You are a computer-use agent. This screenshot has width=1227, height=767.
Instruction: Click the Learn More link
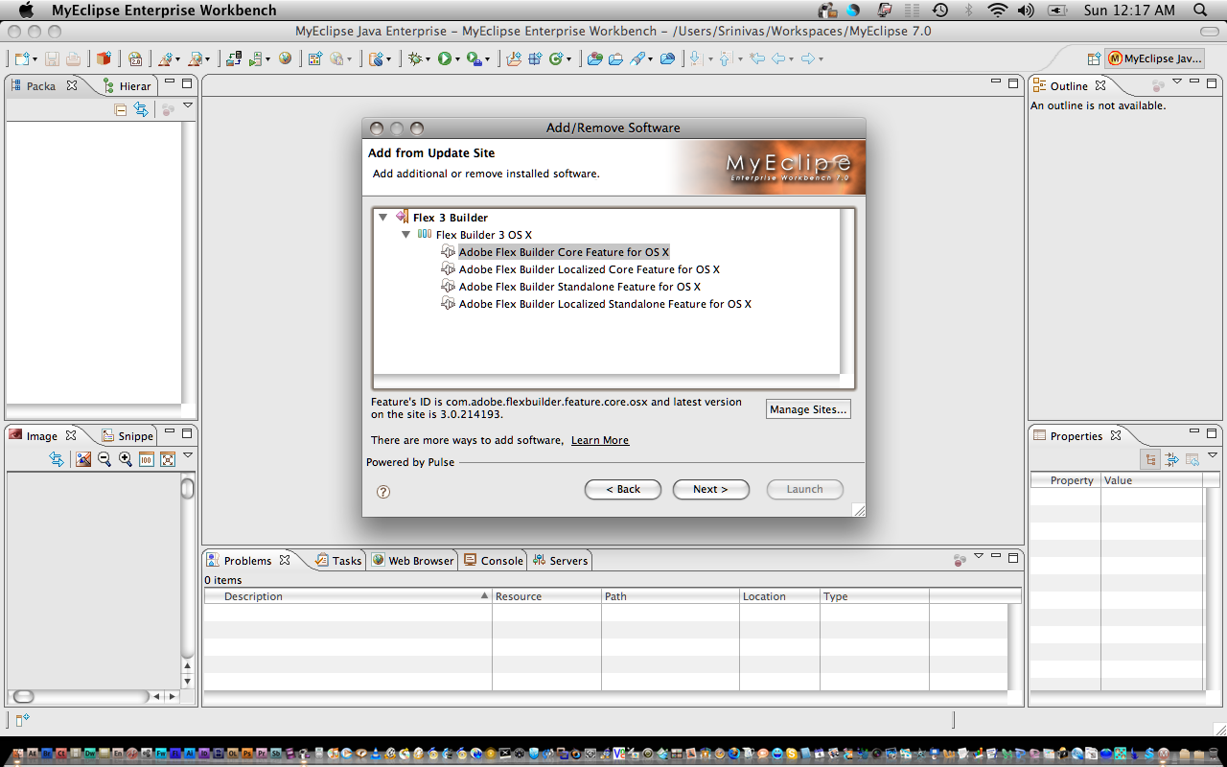tap(600, 440)
